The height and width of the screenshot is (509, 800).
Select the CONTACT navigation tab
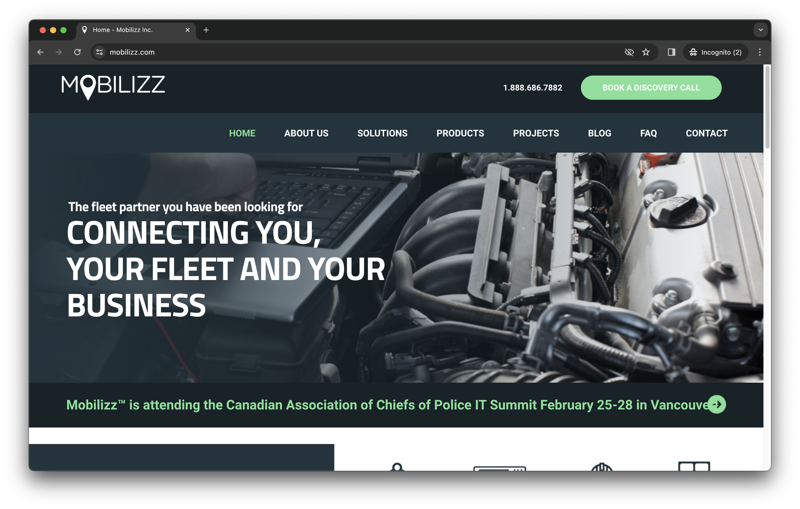click(x=707, y=134)
